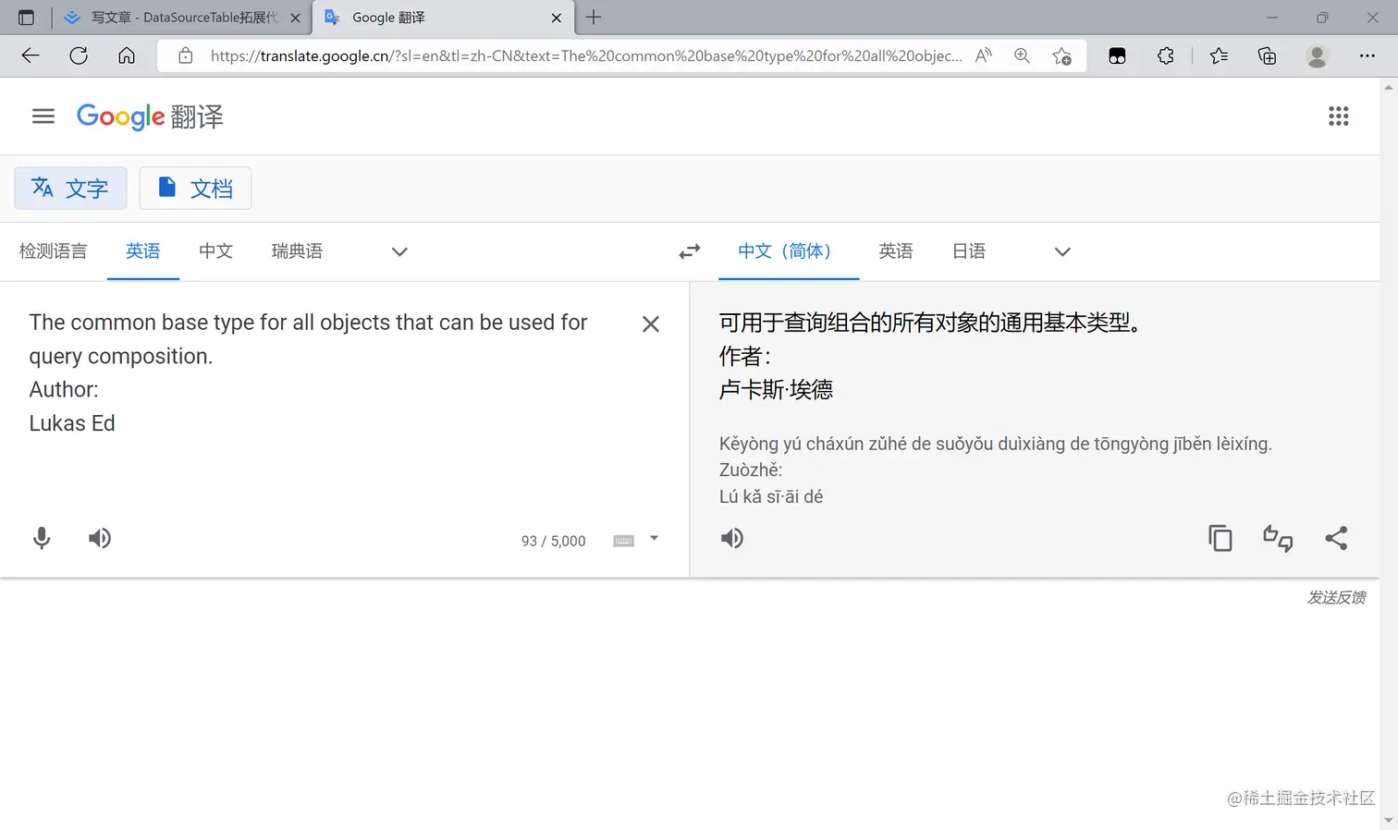
Task: Click the pinyin line 'Kěyòng yú cháxún'
Action: [x=996, y=444]
